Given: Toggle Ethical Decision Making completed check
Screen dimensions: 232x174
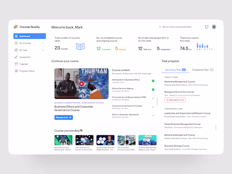Looking at the screenshot, I should pos(153,90).
